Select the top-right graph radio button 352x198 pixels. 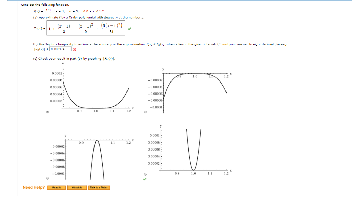(145, 111)
